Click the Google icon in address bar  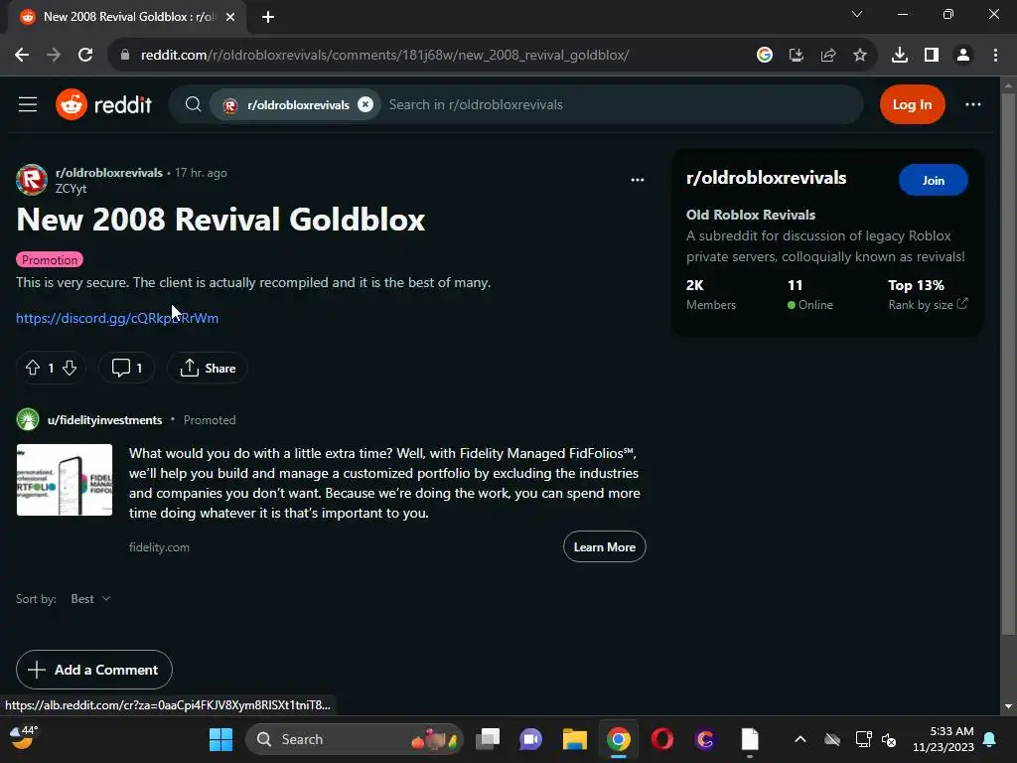click(765, 55)
